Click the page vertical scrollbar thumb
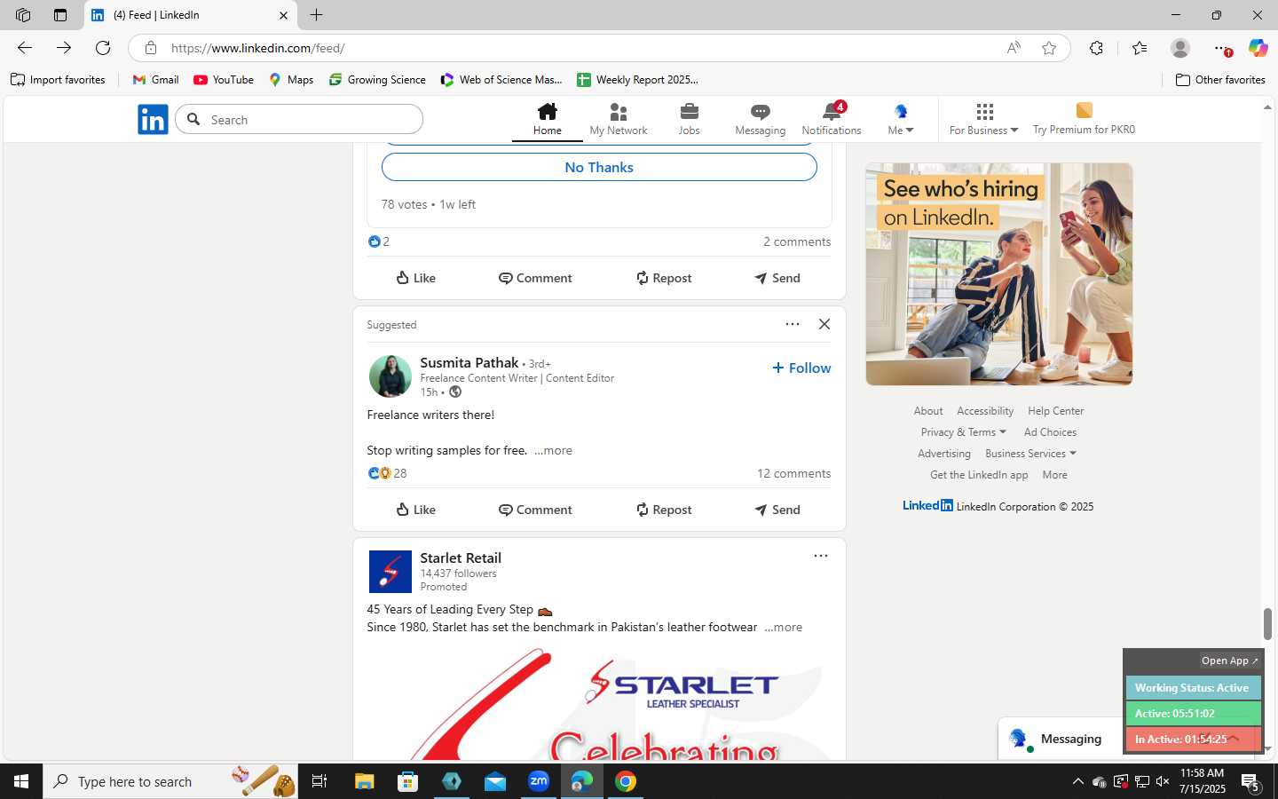The height and width of the screenshot is (799, 1278). (x=1267, y=624)
